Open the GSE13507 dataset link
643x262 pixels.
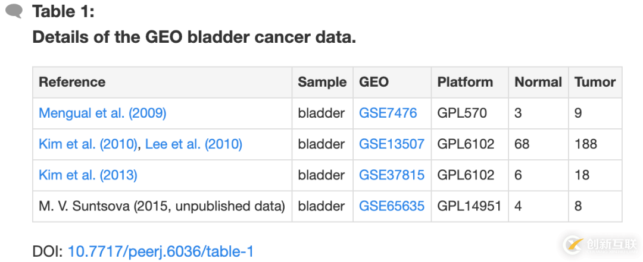tap(391, 144)
